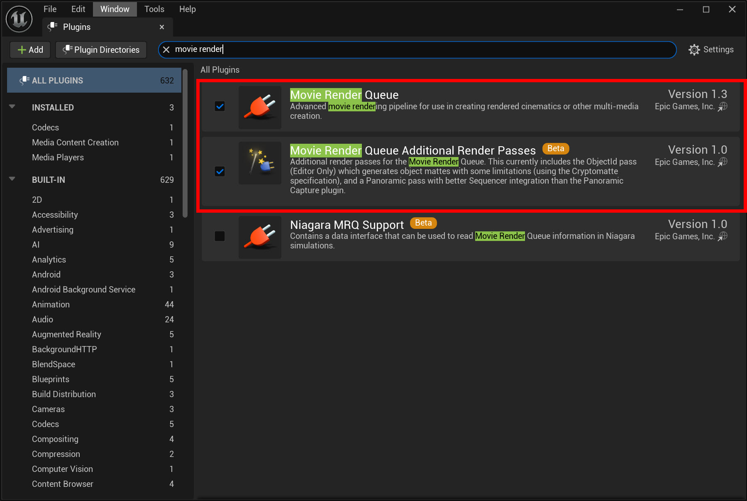Select the Computer Vision category
Screen dimensions: 747x501
pos(94,469)
